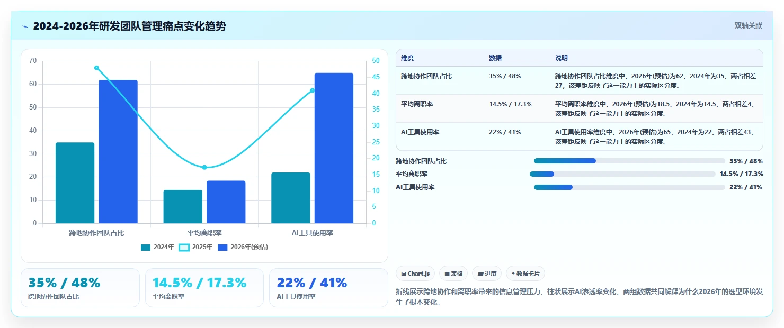Click the AI工具使用率 progress bar
Image resolution: width=784 pixels, height=328 pixels.
point(629,187)
